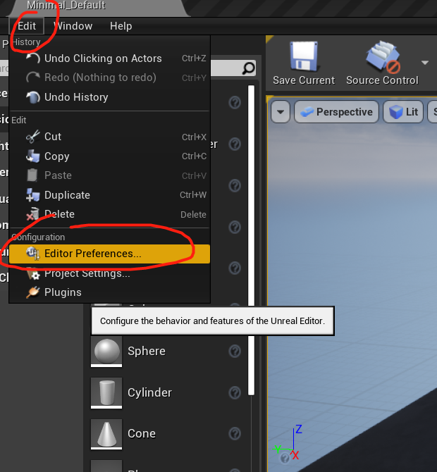437x472 pixels.
Task: Open Perspective view mode dropdown
Action: click(x=336, y=112)
